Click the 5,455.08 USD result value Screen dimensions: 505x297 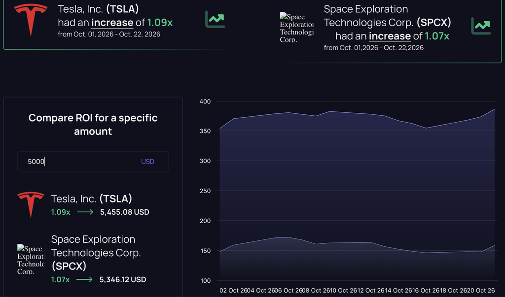click(x=125, y=212)
